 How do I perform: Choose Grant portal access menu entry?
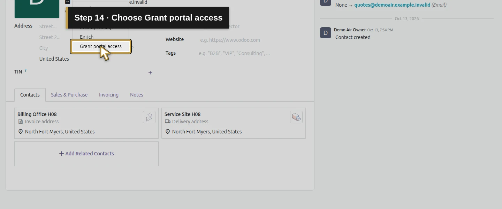coord(101,46)
